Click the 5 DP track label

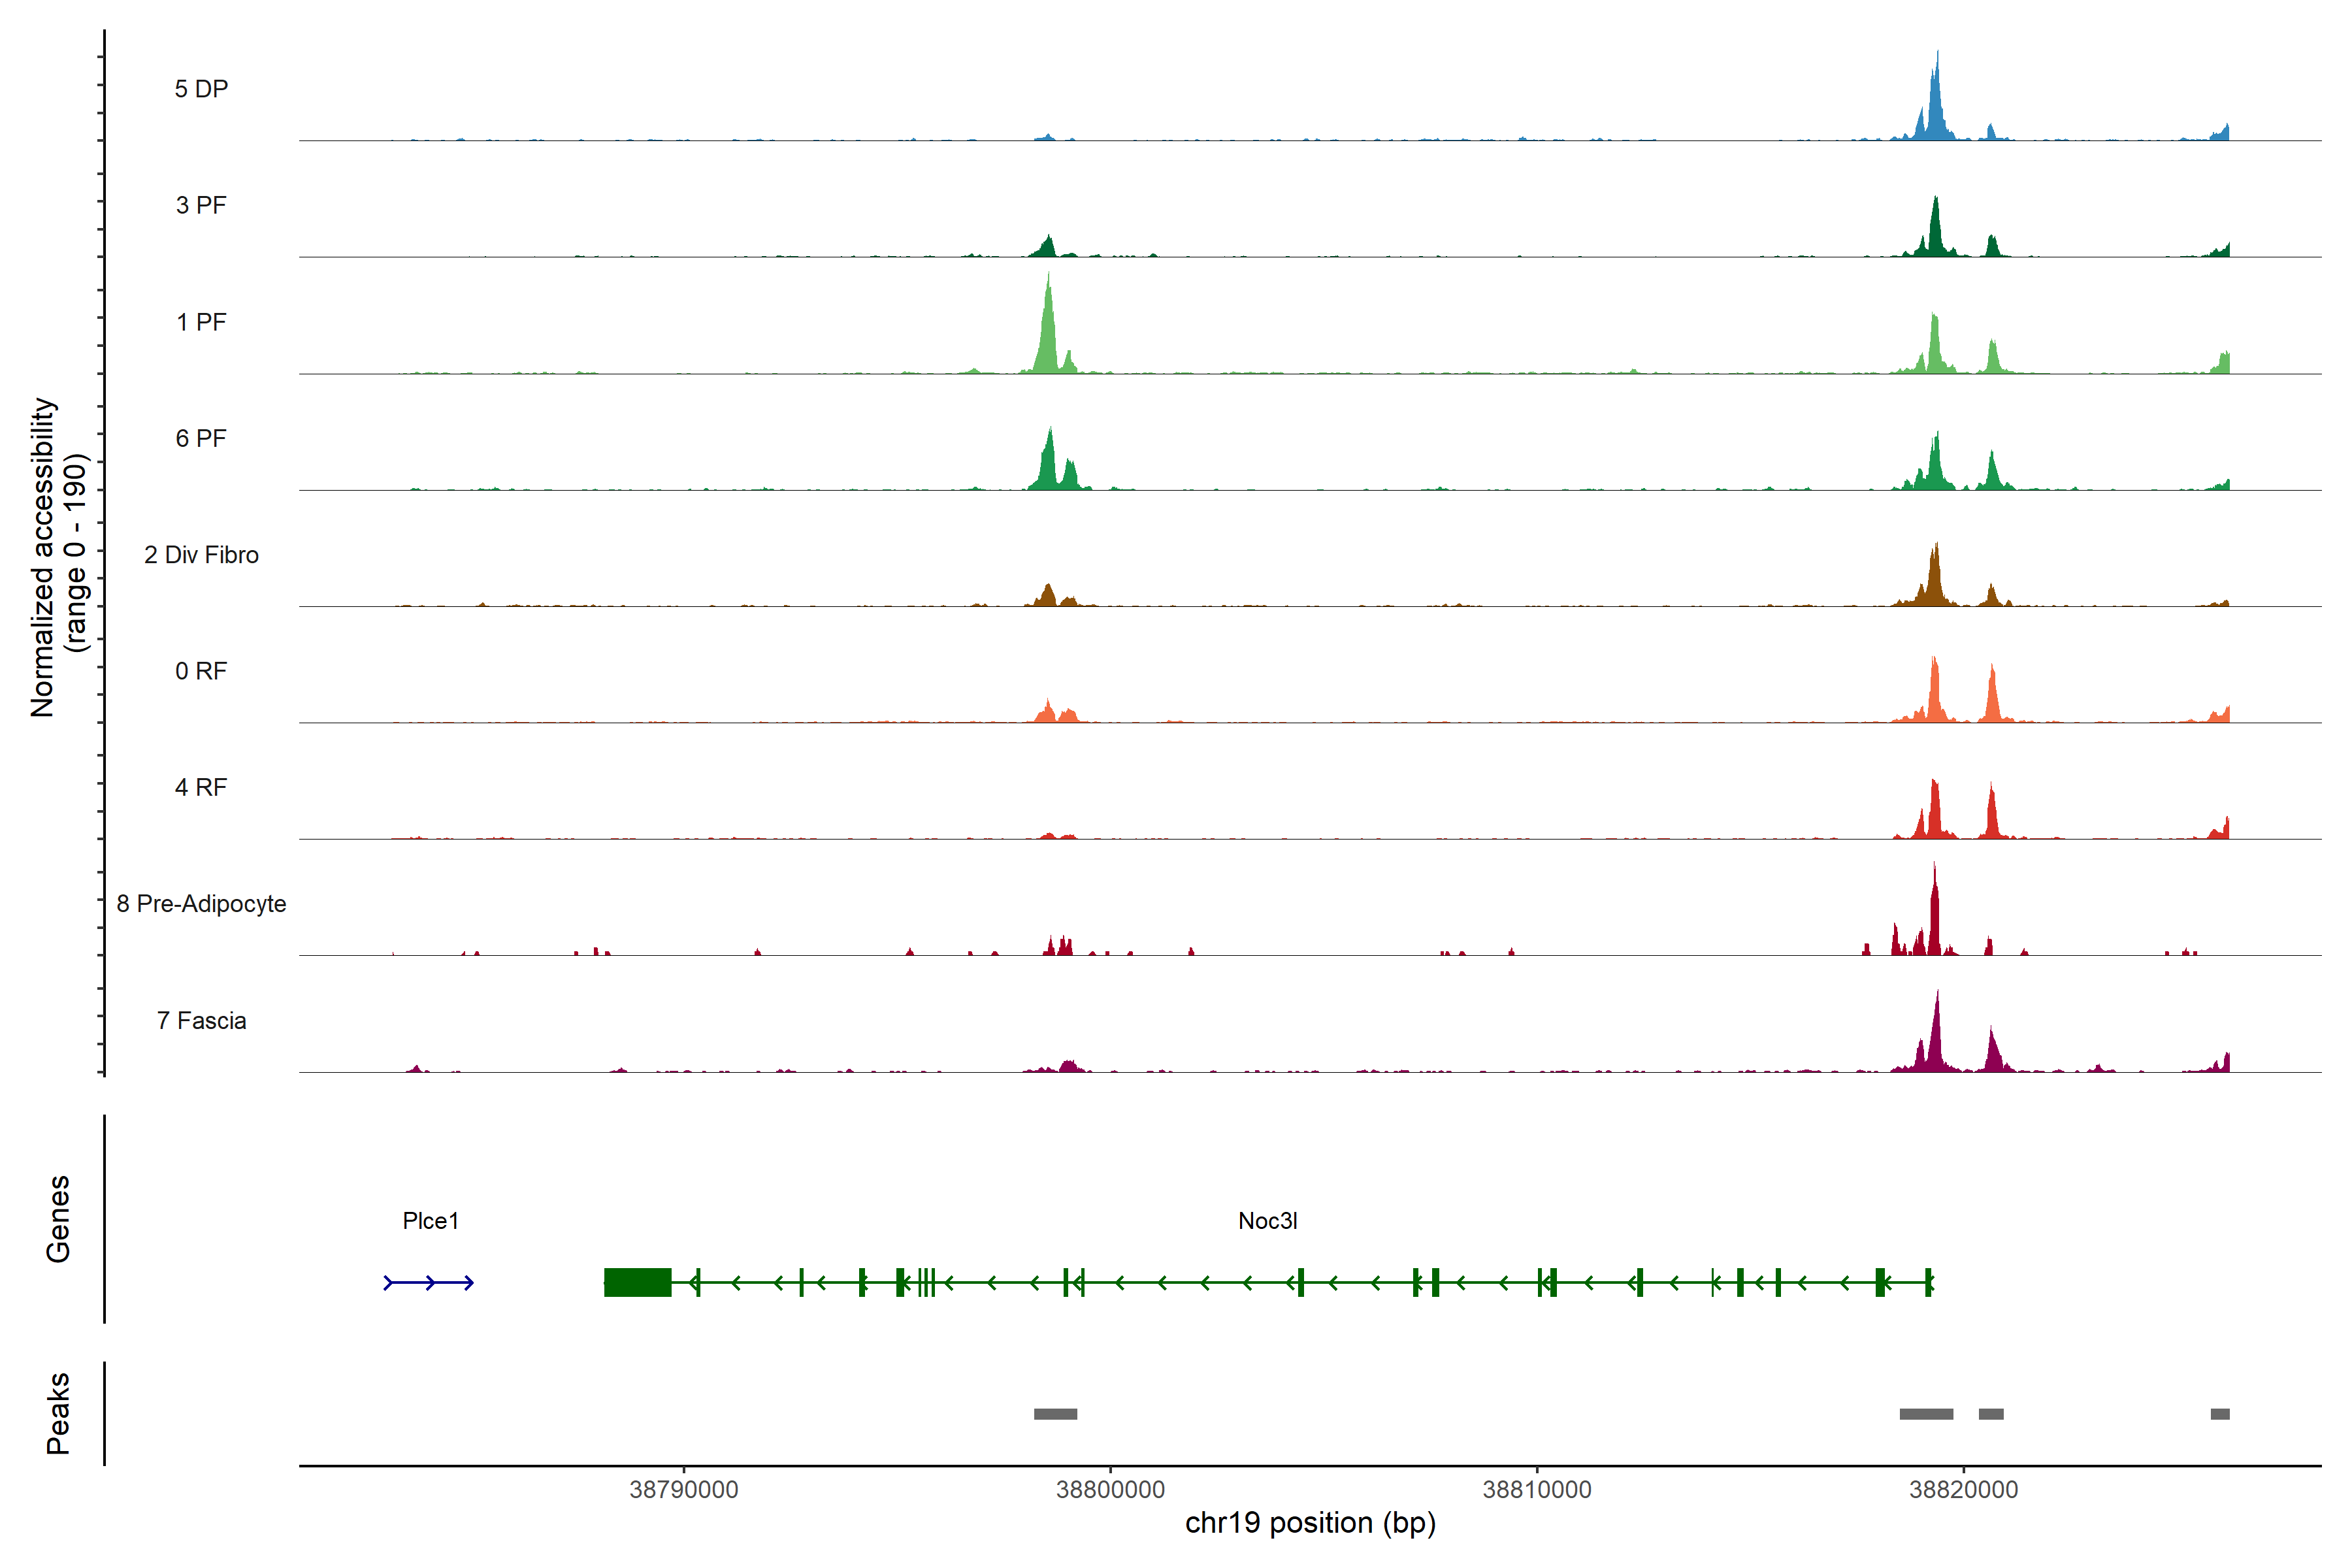tap(201, 89)
